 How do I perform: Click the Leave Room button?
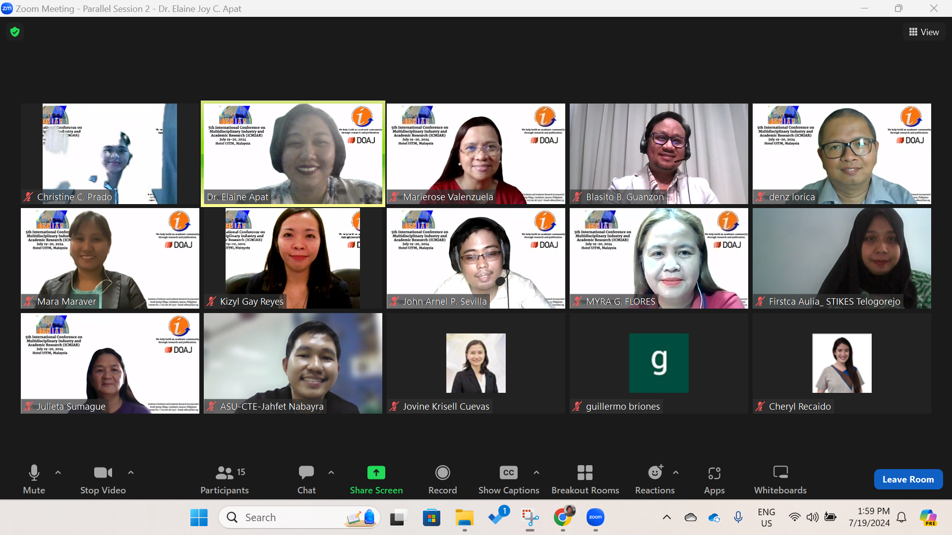(908, 479)
